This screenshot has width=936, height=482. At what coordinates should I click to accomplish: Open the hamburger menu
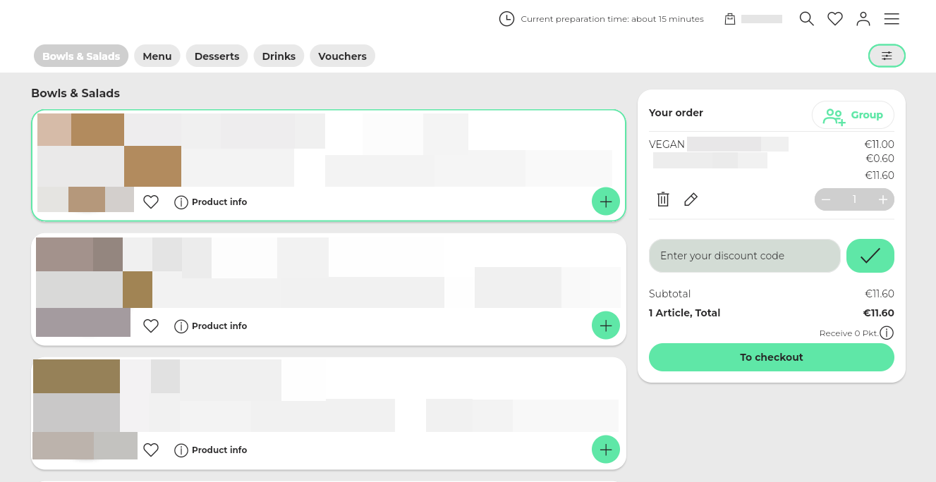click(x=892, y=19)
